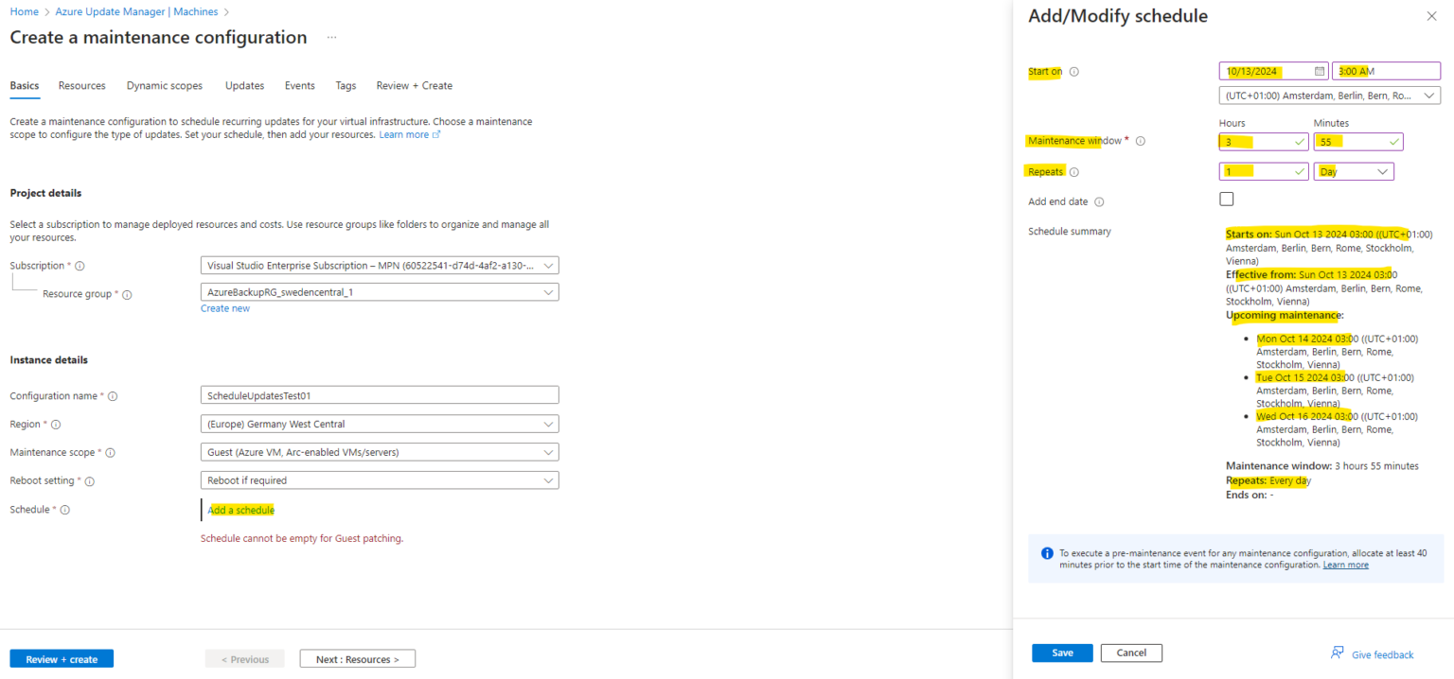Viewport: 1454px width, 679px height.
Task: Switch to the Review + Create tab
Action: point(415,86)
